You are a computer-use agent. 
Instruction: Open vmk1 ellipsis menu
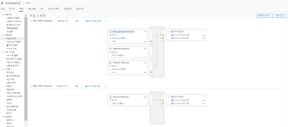click(145, 72)
